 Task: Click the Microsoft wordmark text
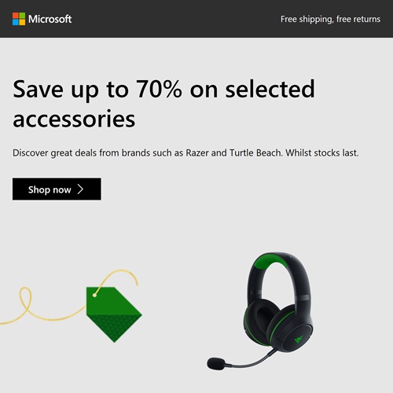pos(50,19)
